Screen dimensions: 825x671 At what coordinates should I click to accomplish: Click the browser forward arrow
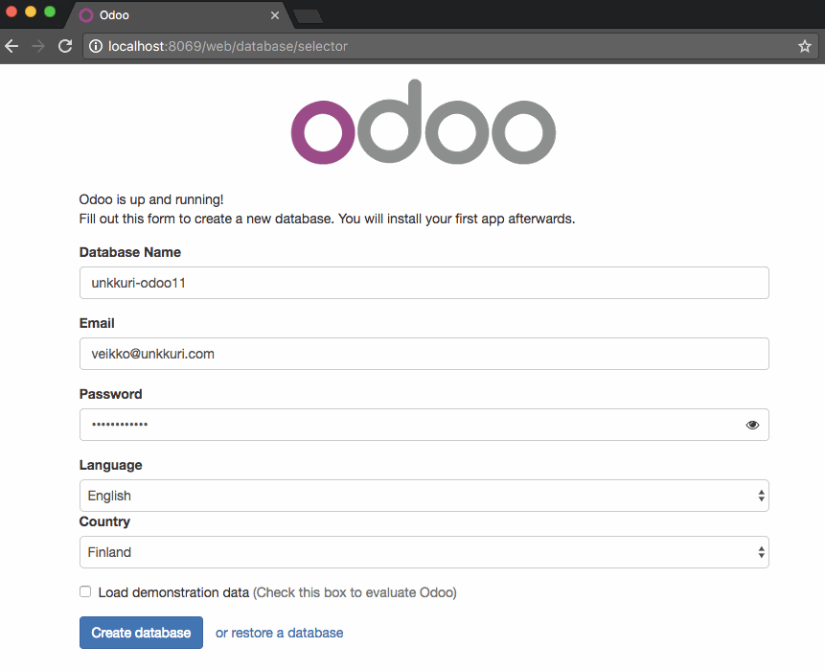pos(38,46)
